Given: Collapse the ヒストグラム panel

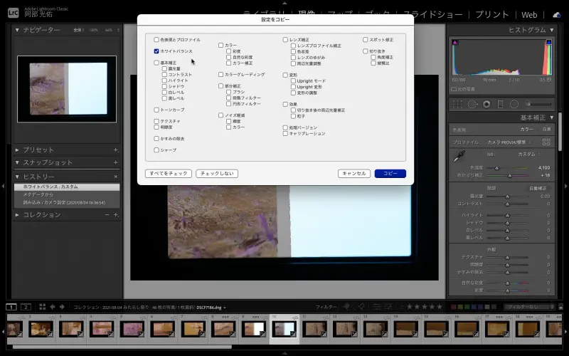Looking at the screenshot, I should point(552,30).
